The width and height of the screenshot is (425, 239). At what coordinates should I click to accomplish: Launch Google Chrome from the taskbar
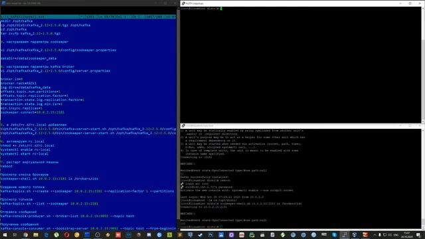pos(25,235)
